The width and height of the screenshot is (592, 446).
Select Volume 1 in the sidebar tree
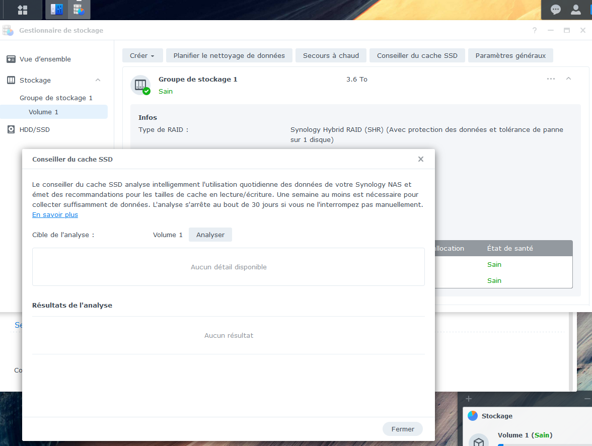pyautogui.click(x=43, y=112)
